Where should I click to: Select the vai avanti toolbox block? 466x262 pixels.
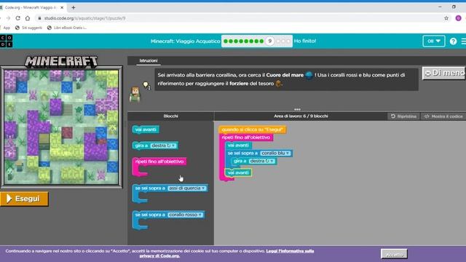coord(146,130)
